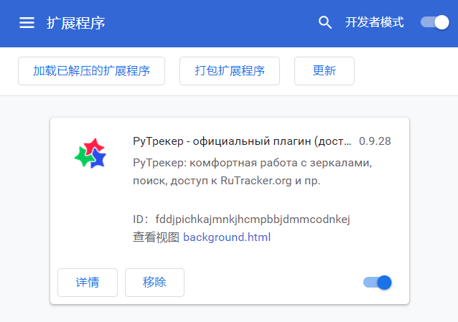Open 详情 details for РуТрекер extension

[x=88, y=283]
